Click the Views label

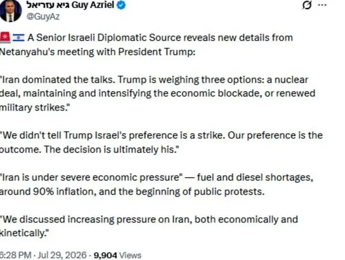pyautogui.click(x=130, y=255)
